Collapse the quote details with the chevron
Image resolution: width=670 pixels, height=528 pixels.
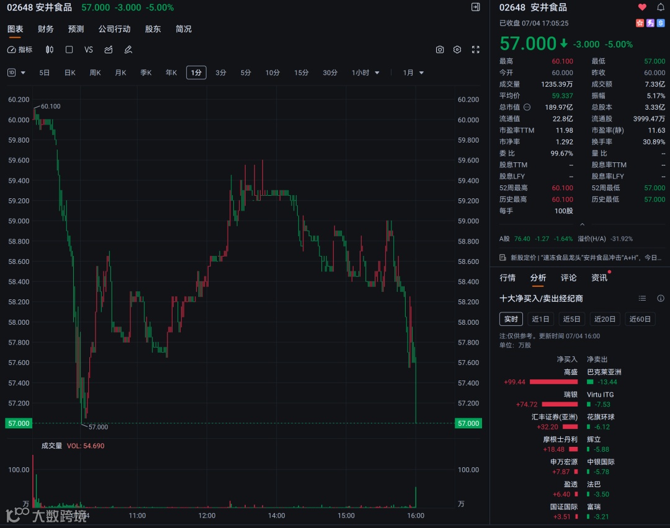pos(582,224)
